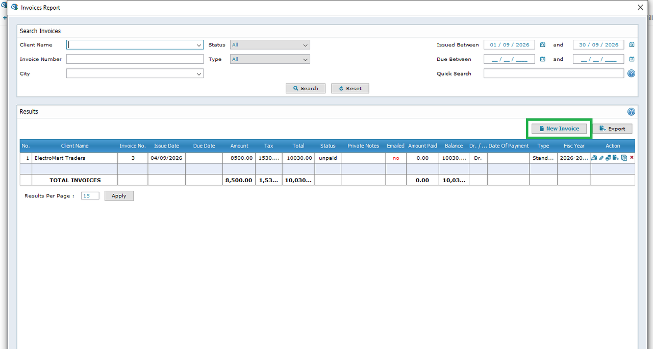This screenshot has width=653, height=349.
Task: Expand the City dropdown
Action: click(199, 74)
